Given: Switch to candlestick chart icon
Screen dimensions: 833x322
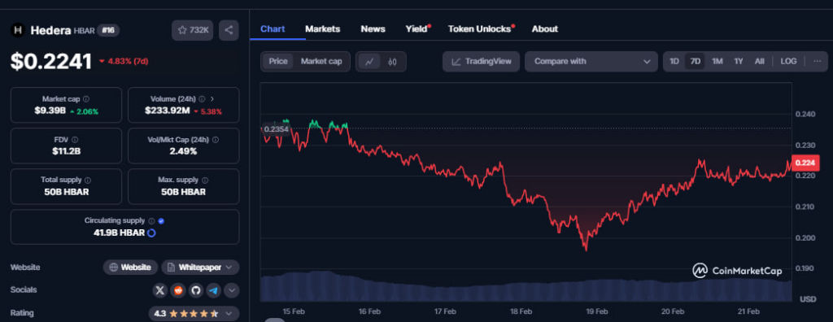Looking at the screenshot, I should [x=393, y=62].
